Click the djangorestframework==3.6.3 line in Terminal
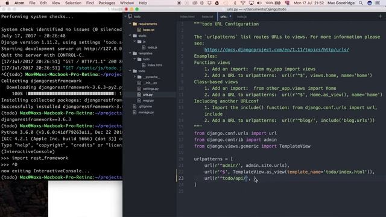 pyautogui.click(x=36, y=119)
